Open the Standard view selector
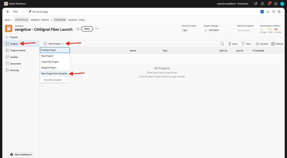Image resolution: width=287 pixels, height=158 pixels. click(x=262, y=44)
